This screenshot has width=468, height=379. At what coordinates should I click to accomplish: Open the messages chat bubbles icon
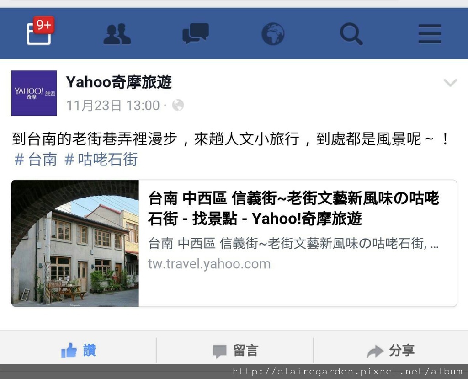point(196,33)
